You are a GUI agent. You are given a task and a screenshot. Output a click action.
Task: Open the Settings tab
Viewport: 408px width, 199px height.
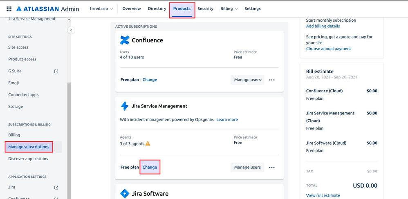point(252,9)
